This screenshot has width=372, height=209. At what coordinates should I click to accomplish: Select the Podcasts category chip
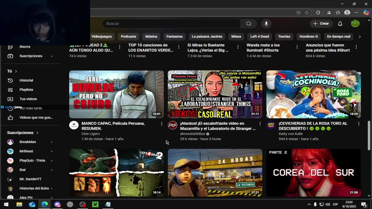(x=128, y=37)
